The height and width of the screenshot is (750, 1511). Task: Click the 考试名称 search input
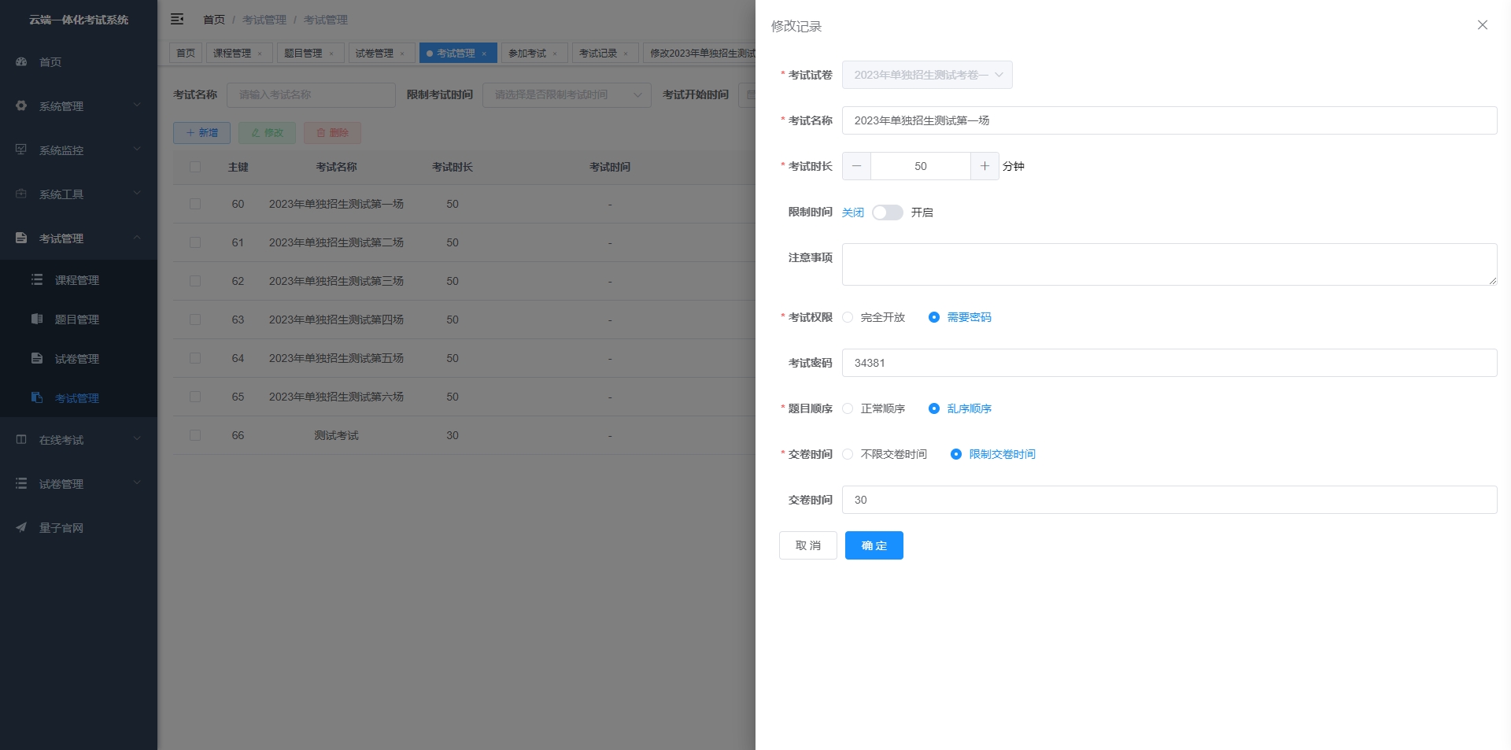pyautogui.click(x=311, y=94)
